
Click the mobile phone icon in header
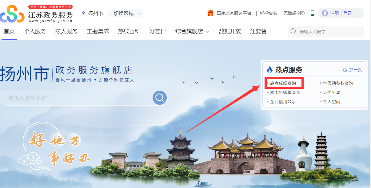313,13
